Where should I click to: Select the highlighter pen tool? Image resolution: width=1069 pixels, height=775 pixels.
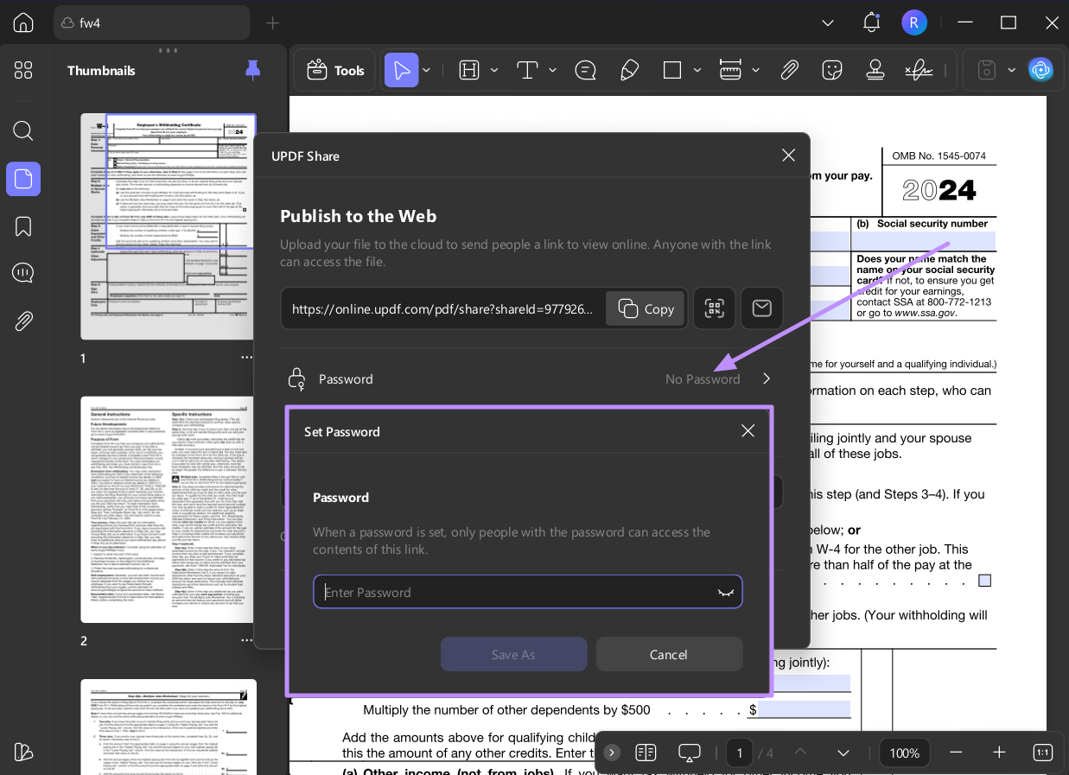(630, 70)
